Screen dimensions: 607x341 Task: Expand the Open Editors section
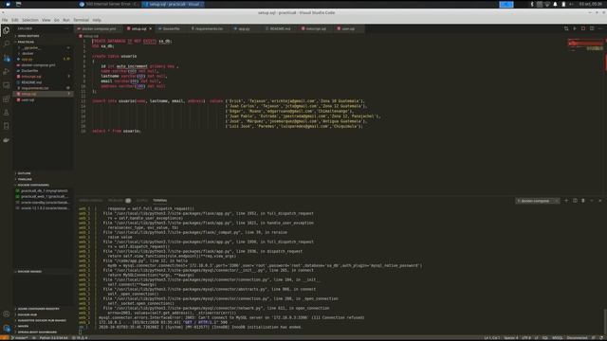click(x=28, y=36)
